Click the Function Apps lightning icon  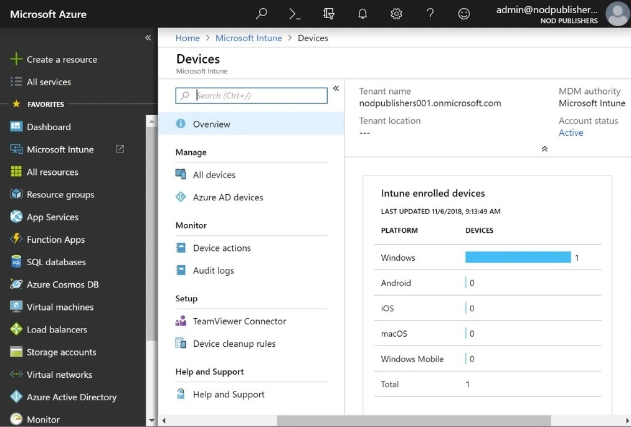click(16, 239)
